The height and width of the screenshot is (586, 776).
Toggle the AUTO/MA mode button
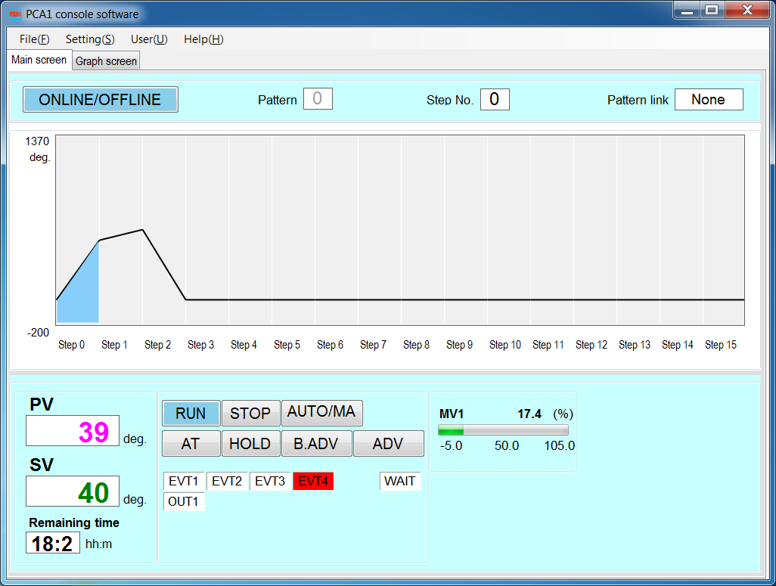tap(321, 413)
